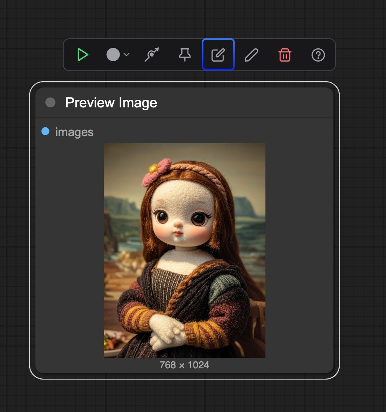The width and height of the screenshot is (386, 412).
Task: Open the highlighted edit-in-box icon
Action: point(218,55)
